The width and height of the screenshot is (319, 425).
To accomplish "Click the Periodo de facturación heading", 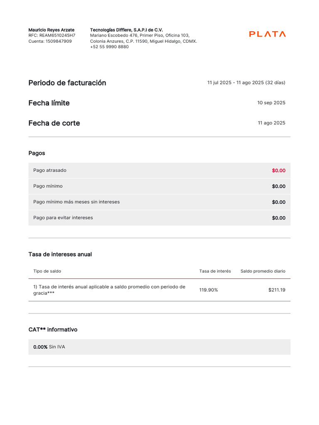I will point(67,83).
